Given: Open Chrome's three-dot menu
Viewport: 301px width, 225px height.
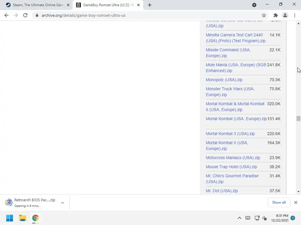Looking at the screenshot, I should [x=295, y=15].
